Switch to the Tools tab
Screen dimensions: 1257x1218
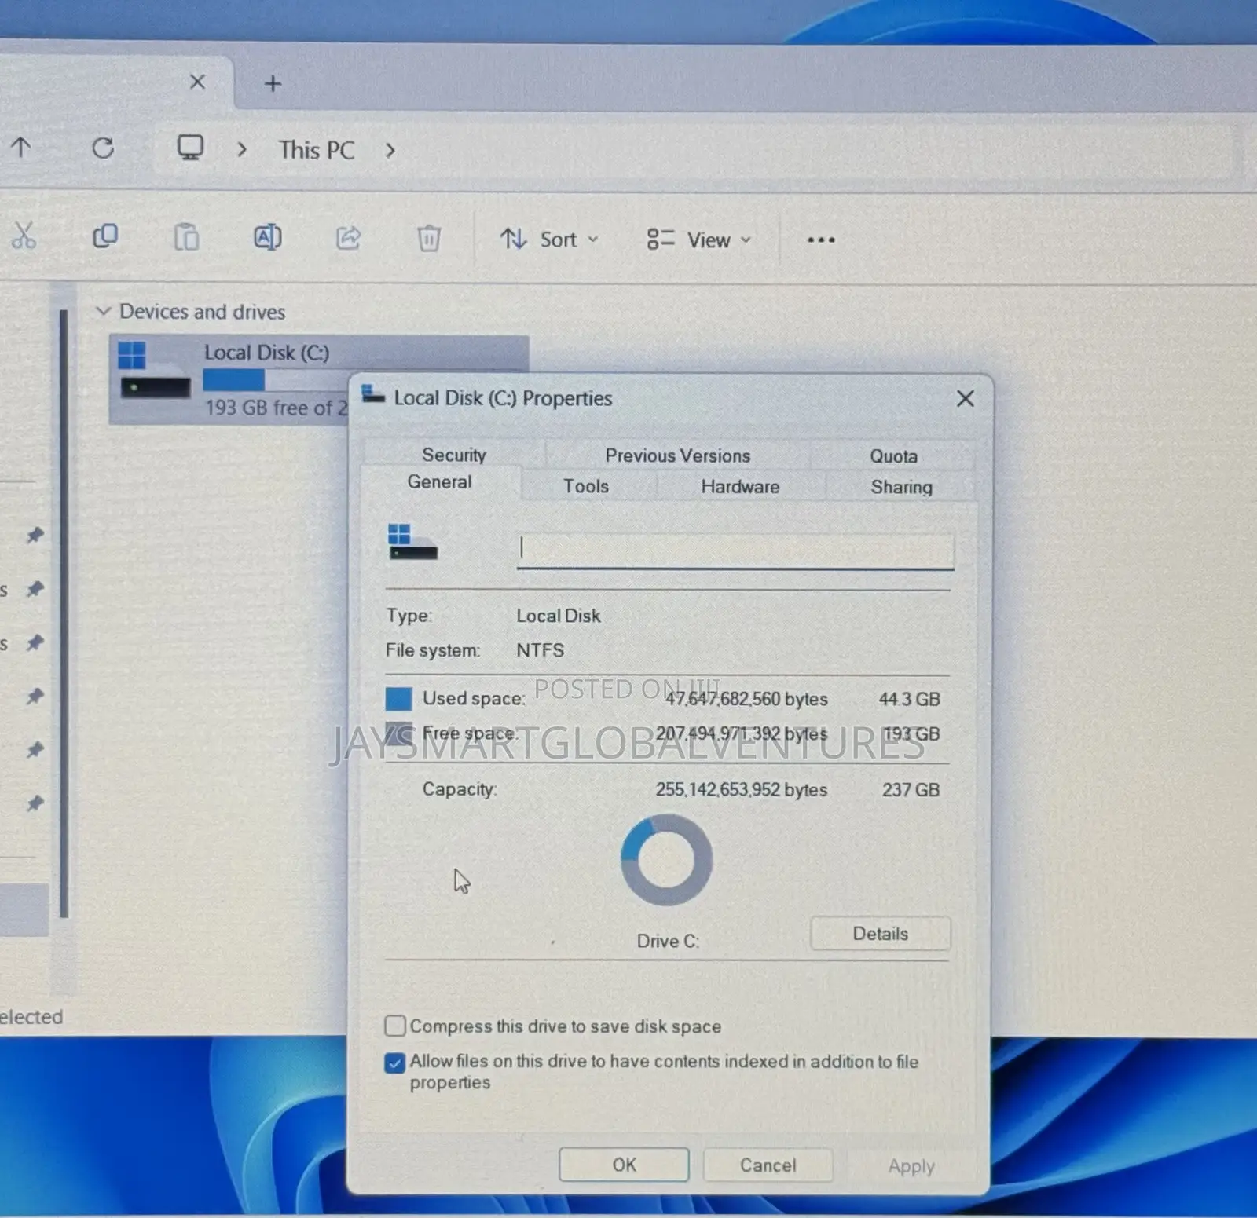586,486
